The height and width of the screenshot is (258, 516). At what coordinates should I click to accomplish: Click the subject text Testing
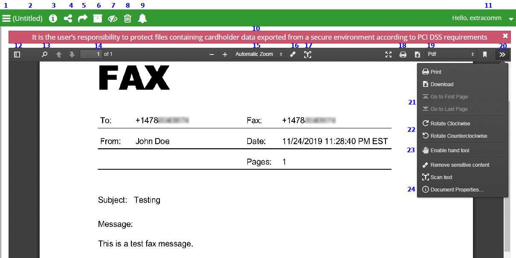pyautogui.click(x=147, y=200)
